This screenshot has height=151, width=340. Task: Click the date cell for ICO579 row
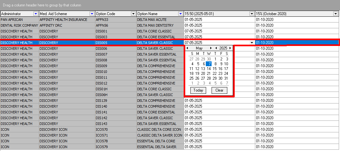[219, 147]
